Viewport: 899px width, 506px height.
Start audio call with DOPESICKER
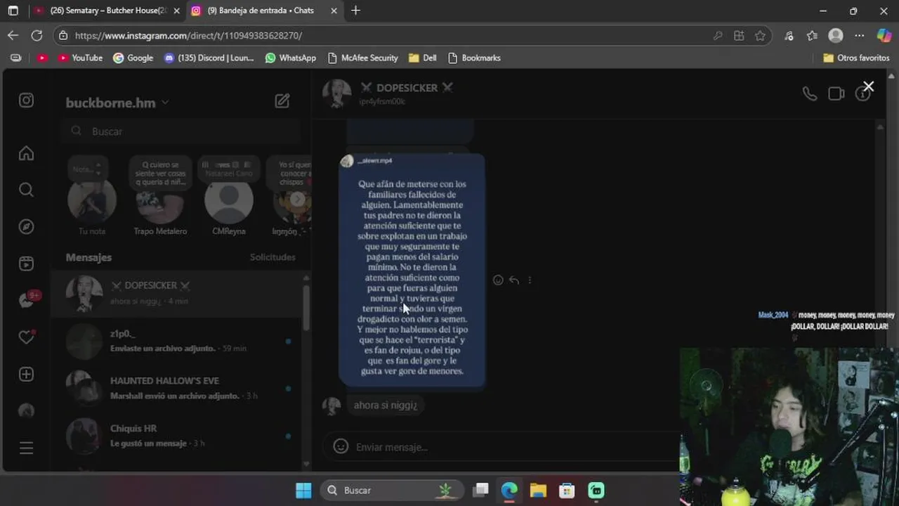tap(810, 93)
